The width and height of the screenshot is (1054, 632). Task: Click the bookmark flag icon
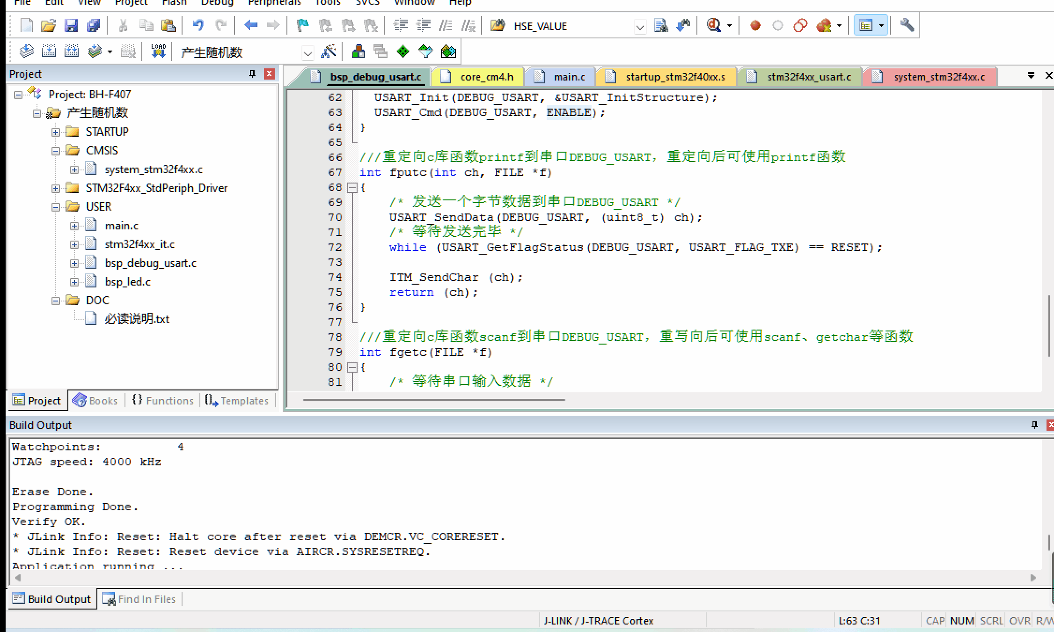pos(302,25)
